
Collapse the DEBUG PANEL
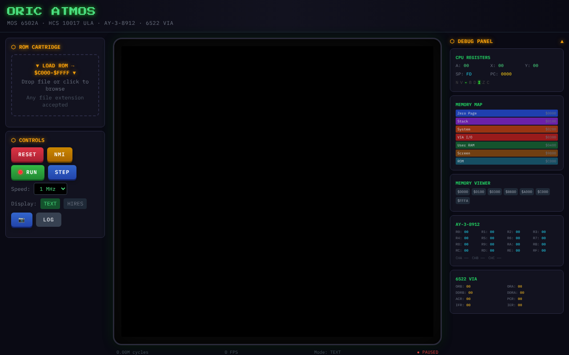pyautogui.click(x=562, y=41)
